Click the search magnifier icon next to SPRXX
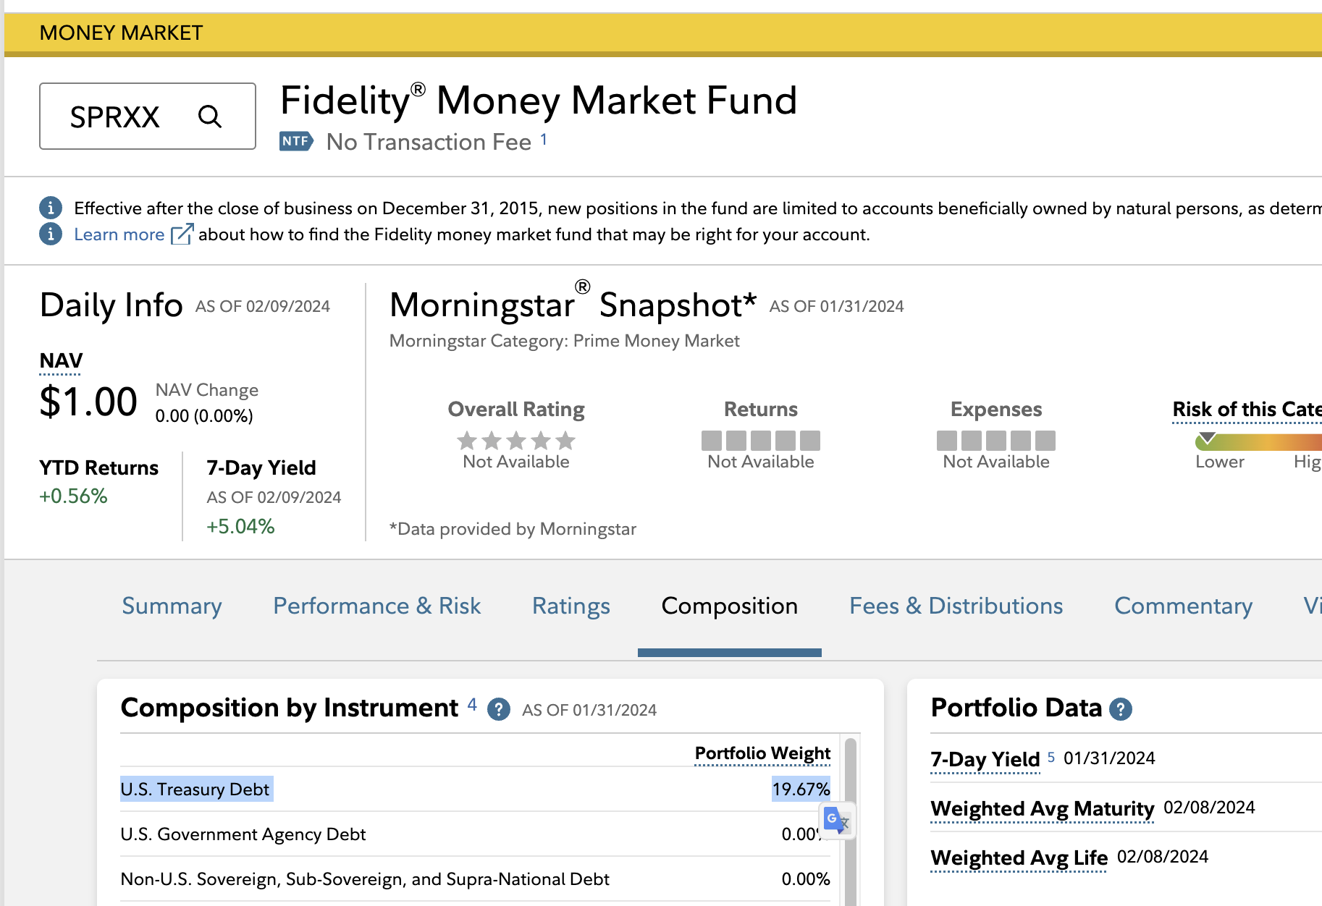Screen dimensions: 1322x906 tap(210, 116)
